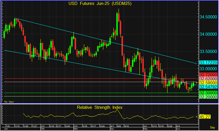
Task: Click the 3/10 date on the time axis
Action: point(85,126)
